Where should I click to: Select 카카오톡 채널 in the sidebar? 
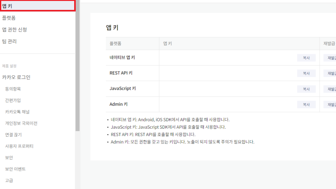(x=17, y=112)
